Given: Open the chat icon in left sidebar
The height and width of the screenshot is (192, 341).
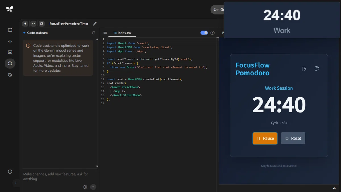Looking at the screenshot, I should [x=10, y=30].
